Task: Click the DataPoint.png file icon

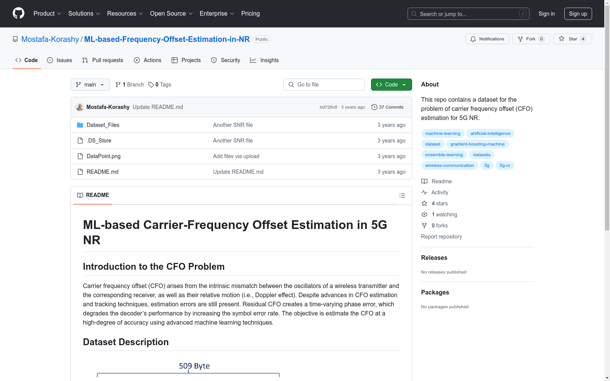Action: point(80,156)
